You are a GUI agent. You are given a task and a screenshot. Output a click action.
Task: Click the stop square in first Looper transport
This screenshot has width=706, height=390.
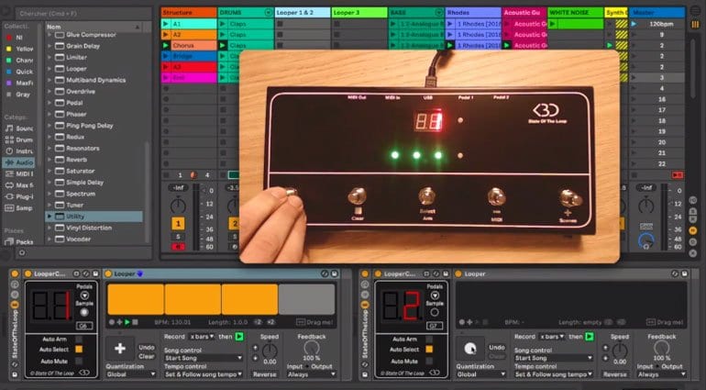click(135, 322)
